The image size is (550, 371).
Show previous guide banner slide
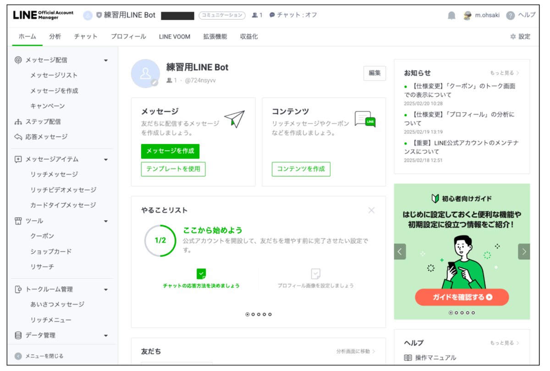(x=400, y=251)
